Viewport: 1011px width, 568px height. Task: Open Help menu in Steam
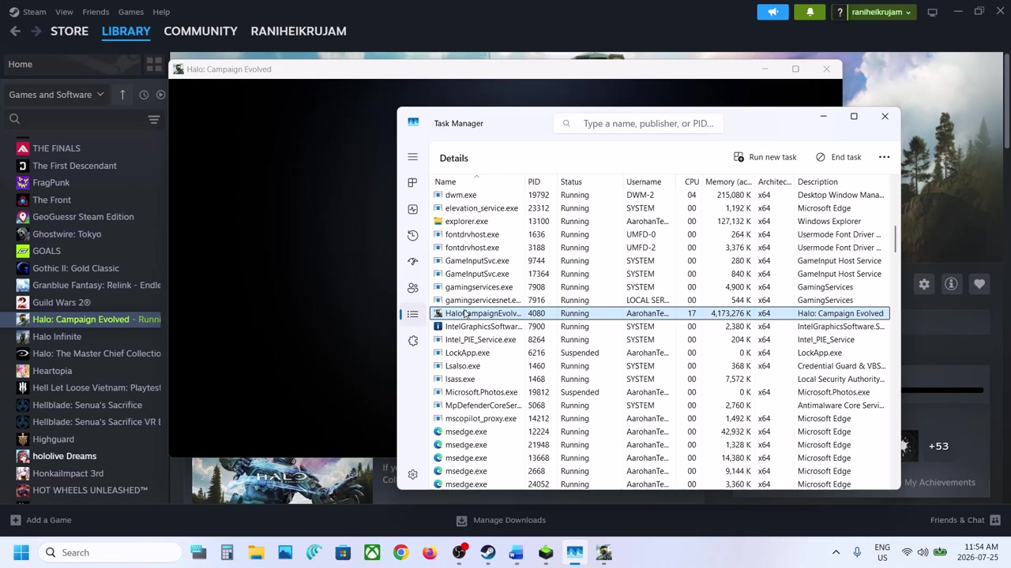(x=161, y=12)
